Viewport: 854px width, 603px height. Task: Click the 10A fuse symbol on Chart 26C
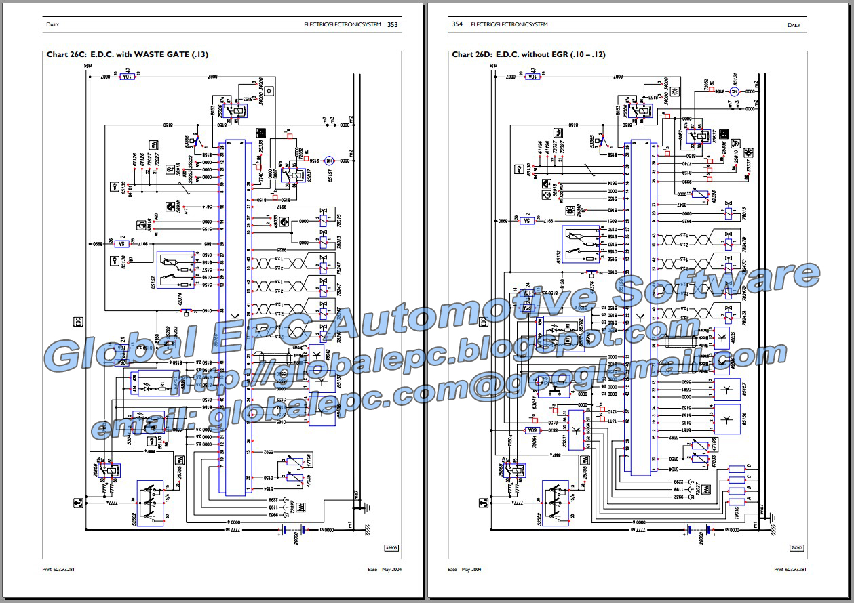click(x=128, y=77)
